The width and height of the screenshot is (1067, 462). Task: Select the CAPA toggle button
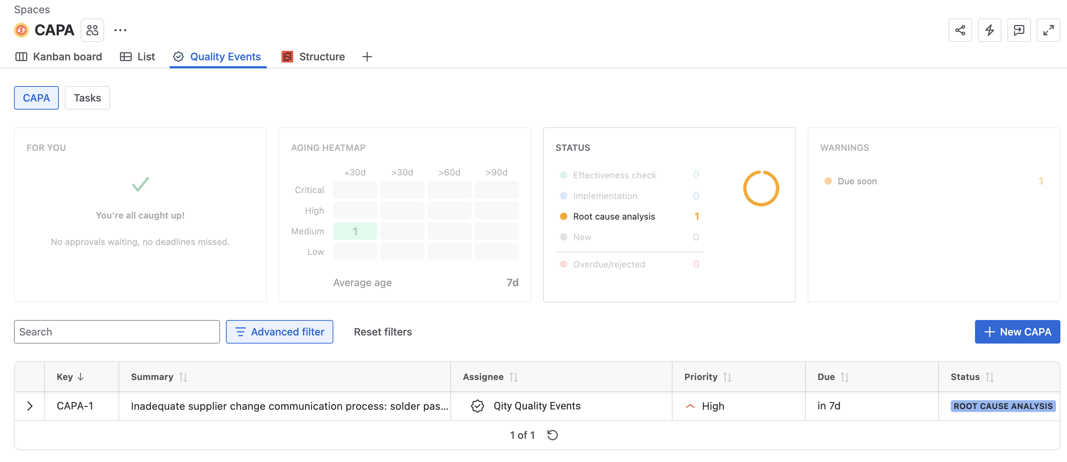pos(36,98)
